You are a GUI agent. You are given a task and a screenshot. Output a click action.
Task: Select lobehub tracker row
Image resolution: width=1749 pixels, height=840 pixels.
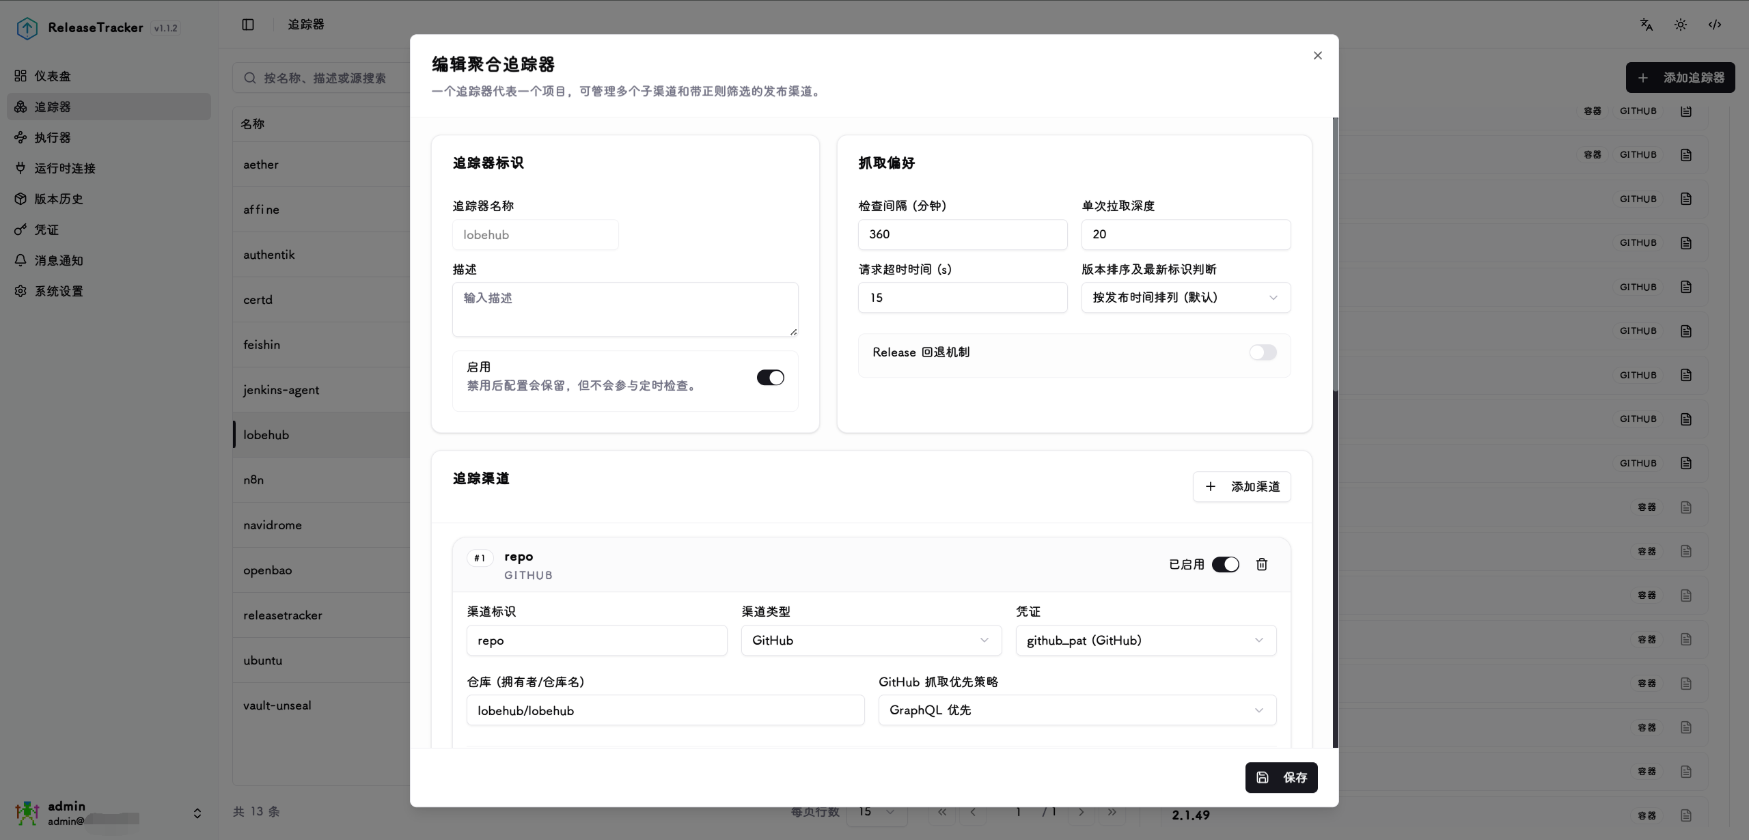point(322,435)
